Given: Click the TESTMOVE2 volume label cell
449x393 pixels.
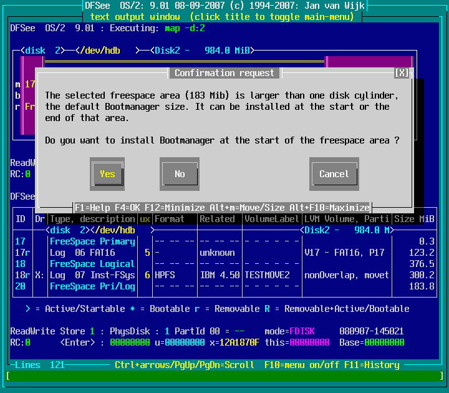Looking at the screenshot, I should [267, 275].
